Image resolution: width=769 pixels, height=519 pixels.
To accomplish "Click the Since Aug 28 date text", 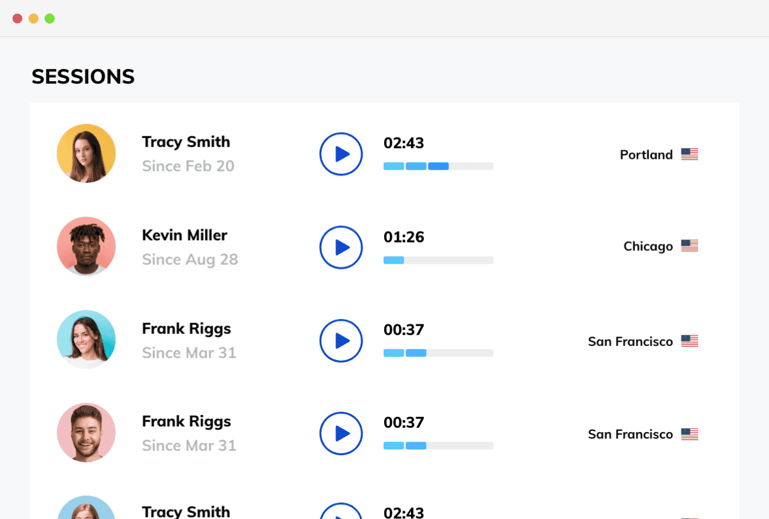I will pyautogui.click(x=190, y=259).
